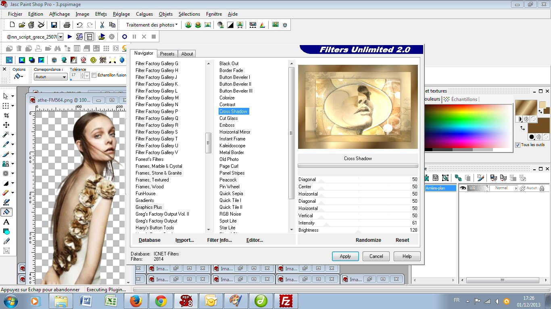Toggle background texture button
Viewport: 551px width, 309px height.
[x=539, y=137]
